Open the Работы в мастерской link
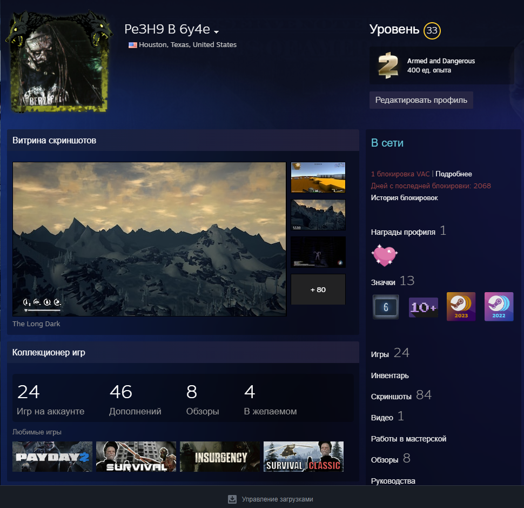The image size is (524, 508). click(x=408, y=439)
